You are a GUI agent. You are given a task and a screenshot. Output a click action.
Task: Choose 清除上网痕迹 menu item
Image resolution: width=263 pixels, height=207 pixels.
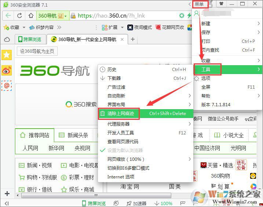[x=146, y=114]
